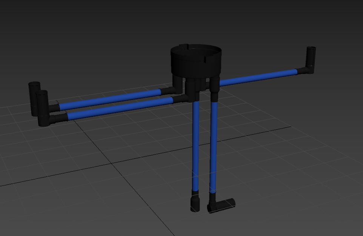The width and height of the screenshot is (363, 236).
Task: Select the front blue pipe extending left
Action: point(120,108)
